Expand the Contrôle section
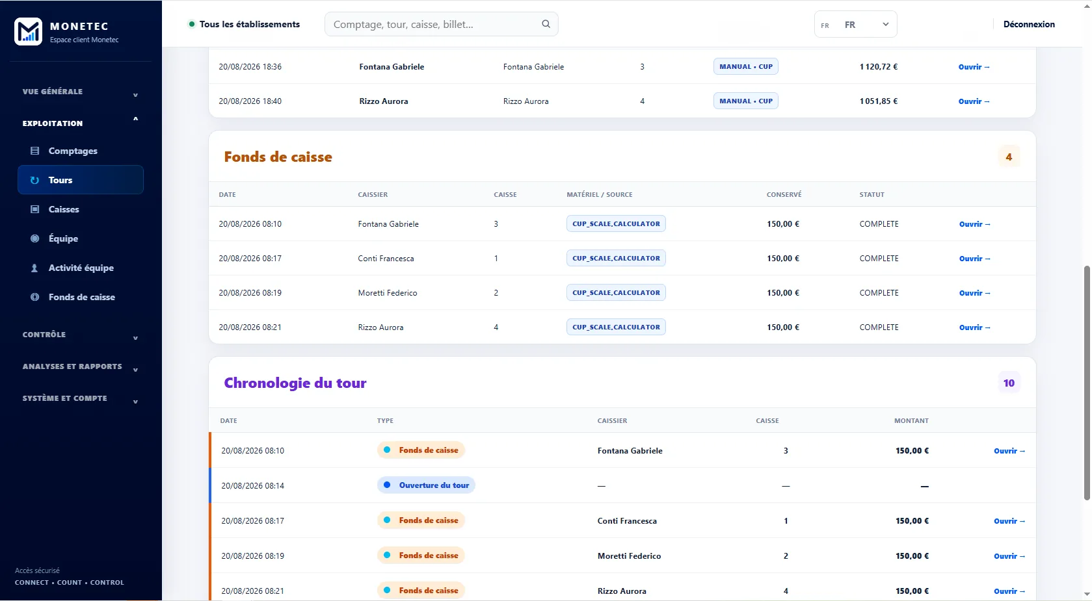Viewport: 1092px width, 601px height. (x=81, y=335)
